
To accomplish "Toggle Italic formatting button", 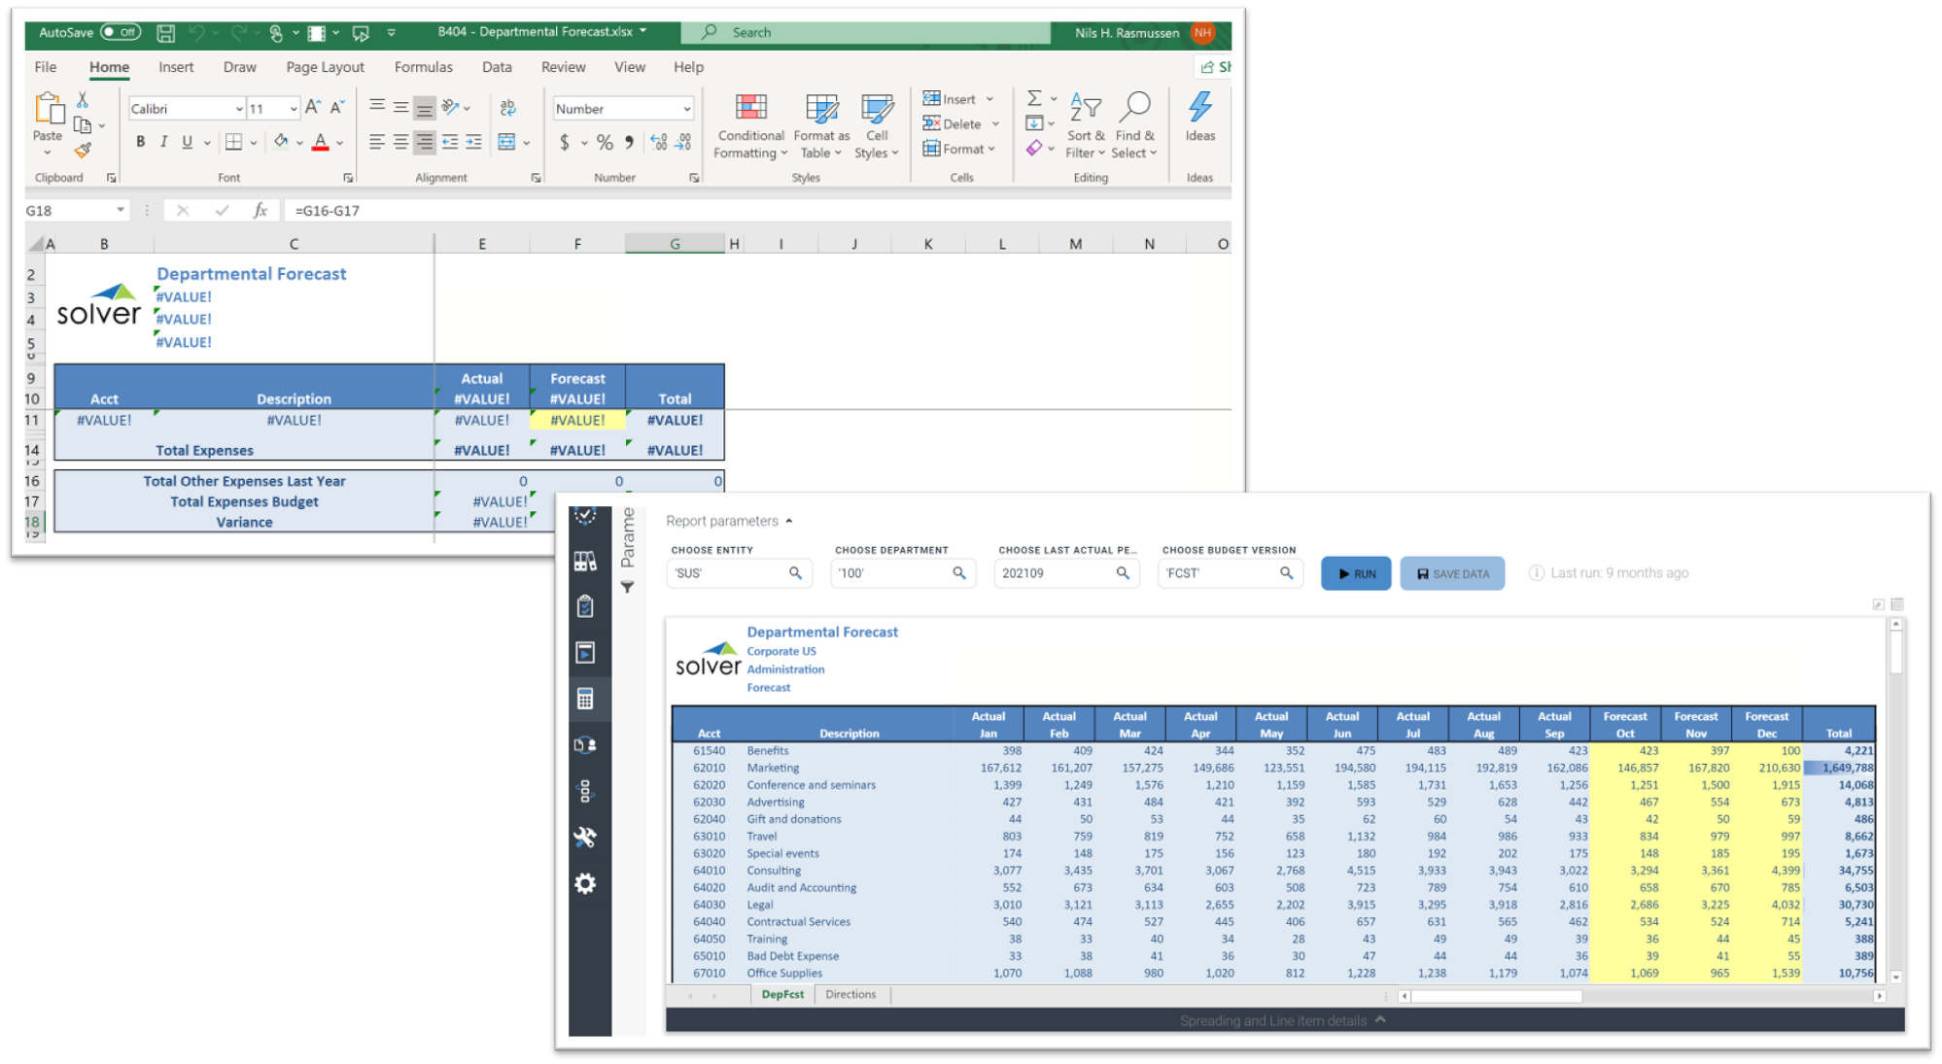I will point(163,142).
